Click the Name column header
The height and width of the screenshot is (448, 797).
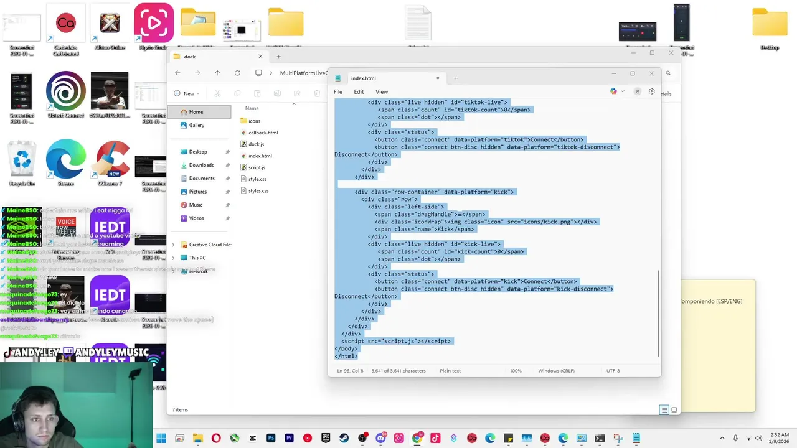(x=252, y=108)
